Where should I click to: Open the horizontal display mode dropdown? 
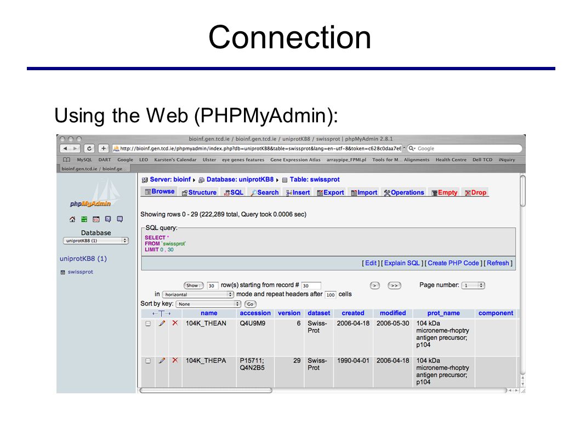tap(198, 295)
